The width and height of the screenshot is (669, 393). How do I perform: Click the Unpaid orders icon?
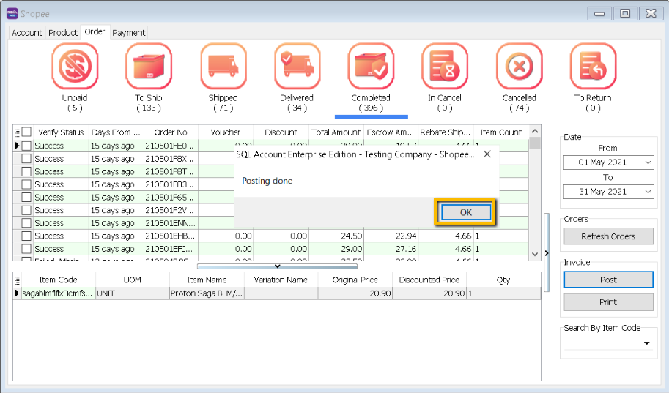(74, 67)
